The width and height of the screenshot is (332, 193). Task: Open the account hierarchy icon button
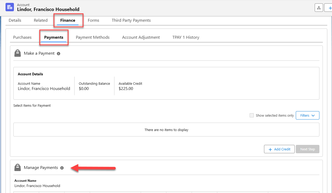point(319,8)
